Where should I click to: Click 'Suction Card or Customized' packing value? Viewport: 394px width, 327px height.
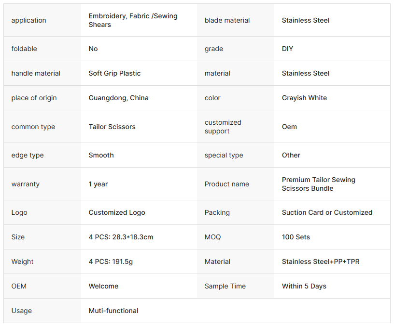tap(327, 212)
